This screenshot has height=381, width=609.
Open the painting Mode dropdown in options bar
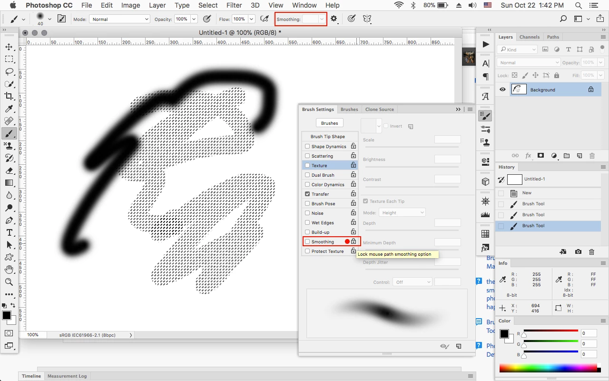119,19
